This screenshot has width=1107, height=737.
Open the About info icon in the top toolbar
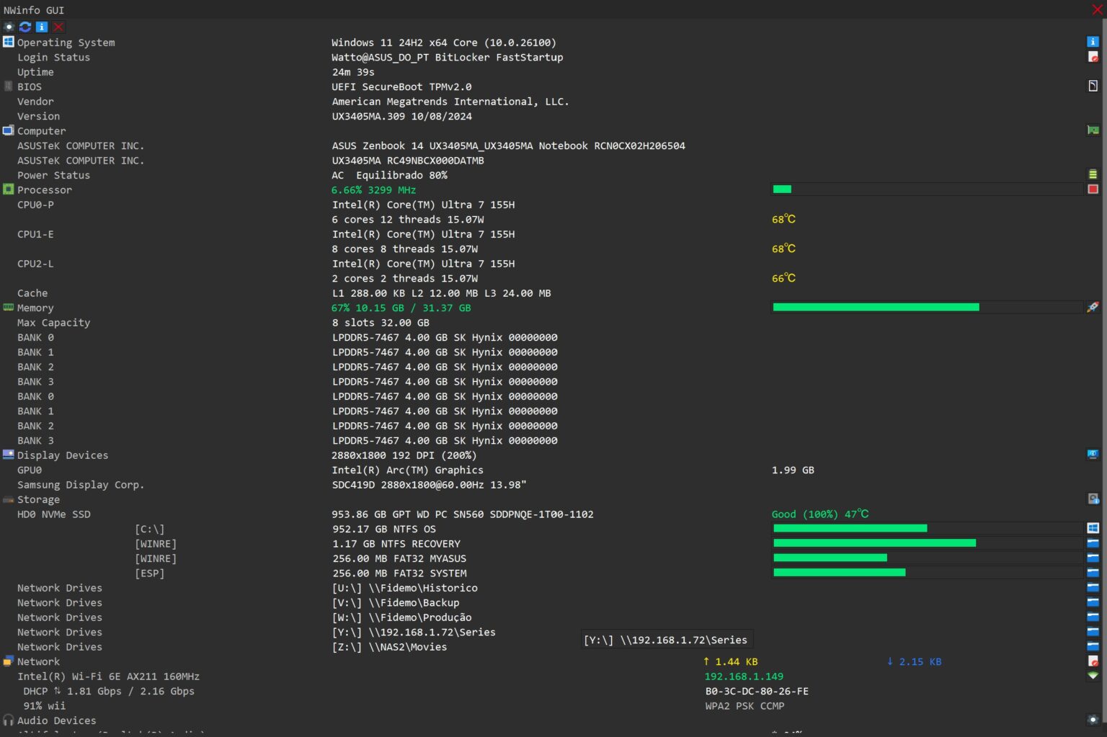pyautogui.click(x=42, y=27)
